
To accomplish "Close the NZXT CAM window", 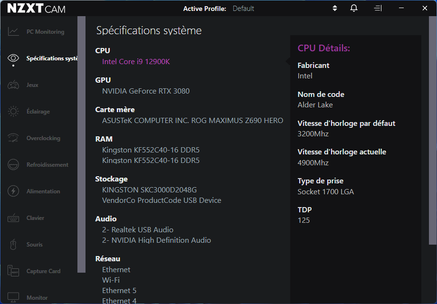I will click(x=425, y=8).
